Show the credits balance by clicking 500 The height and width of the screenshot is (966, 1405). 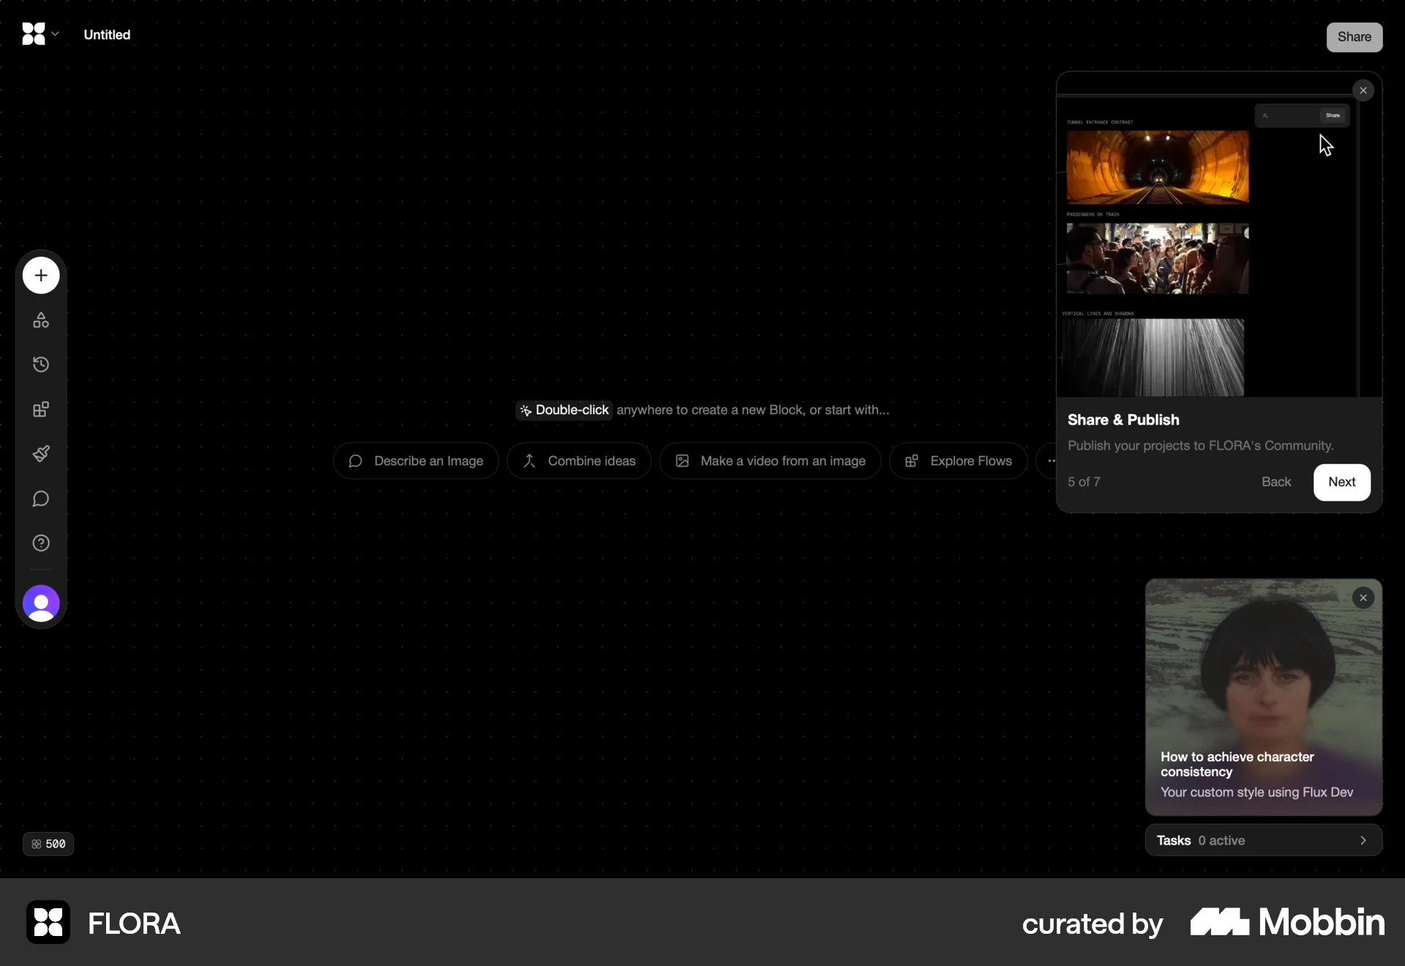(48, 844)
